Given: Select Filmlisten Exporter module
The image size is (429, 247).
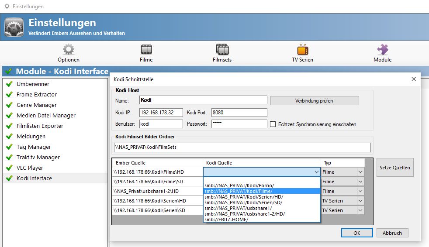Looking at the screenshot, I should pos(56,126).
